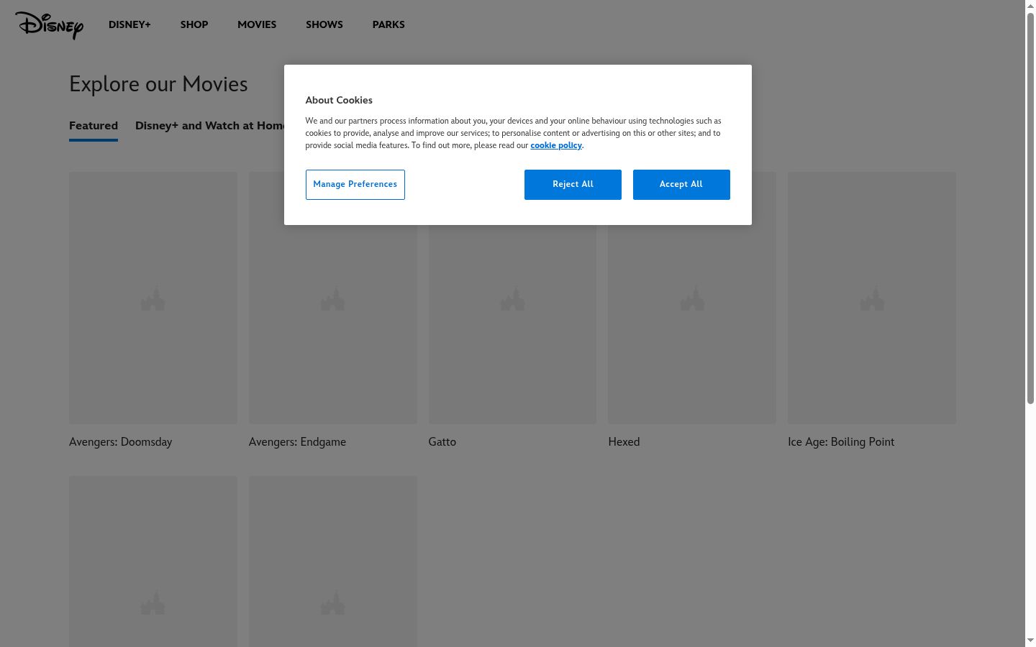This screenshot has width=1036, height=647.
Task: Reject all cookies
Action: pyautogui.click(x=573, y=185)
